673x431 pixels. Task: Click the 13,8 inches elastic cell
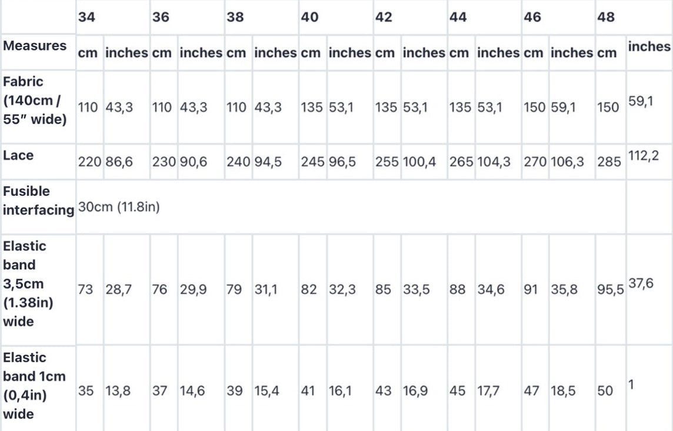point(118,391)
